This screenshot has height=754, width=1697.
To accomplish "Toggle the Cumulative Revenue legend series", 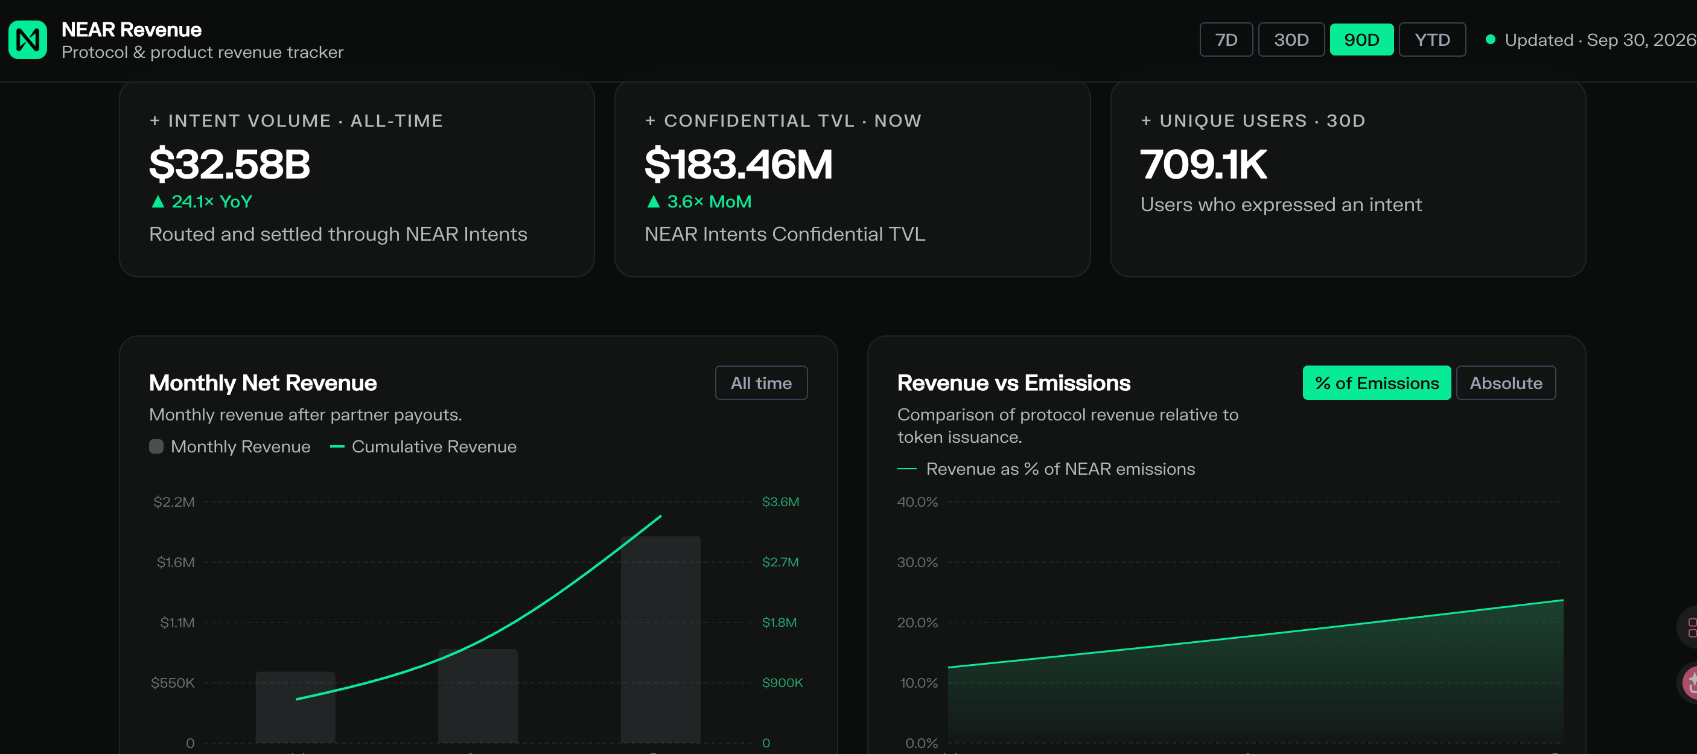I will 423,446.
